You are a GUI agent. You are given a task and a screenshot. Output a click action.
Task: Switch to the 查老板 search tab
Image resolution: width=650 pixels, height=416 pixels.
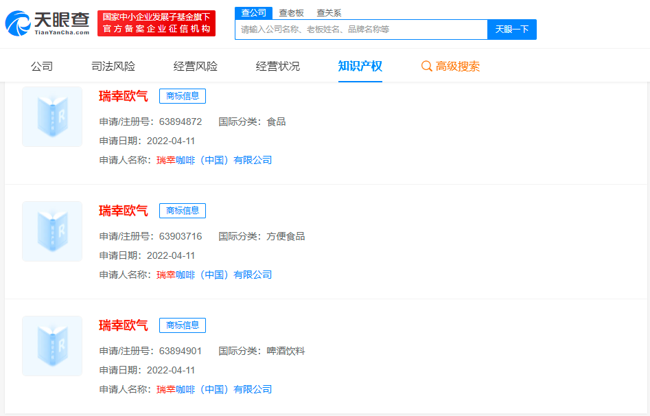(291, 13)
